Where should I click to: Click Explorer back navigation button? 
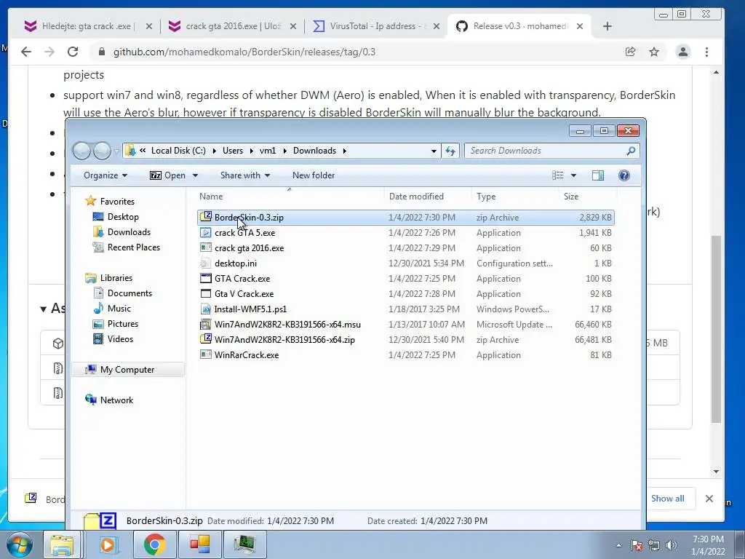[x=81, y=151]
